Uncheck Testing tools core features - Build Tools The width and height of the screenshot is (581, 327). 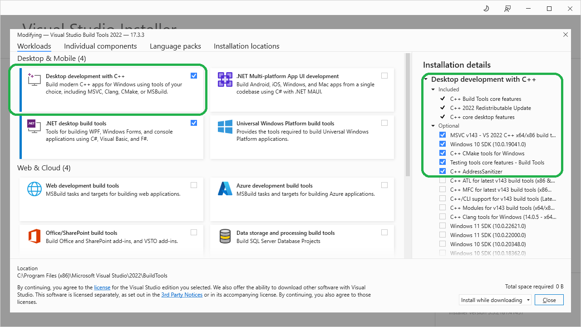[x=443, y=162]
